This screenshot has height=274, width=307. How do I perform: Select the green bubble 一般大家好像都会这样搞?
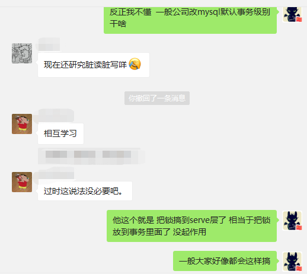point(225,261)
